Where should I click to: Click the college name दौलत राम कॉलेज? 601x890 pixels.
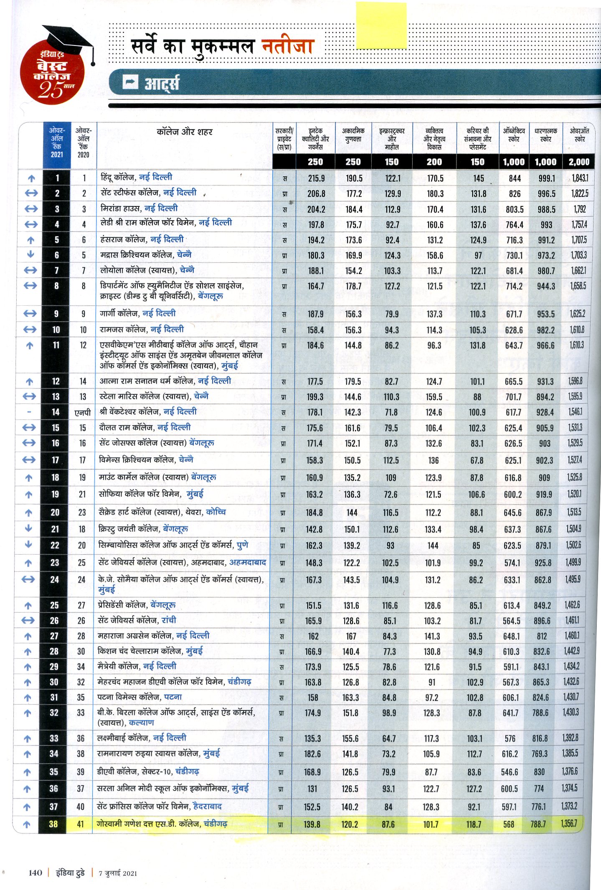click(126, 427)
